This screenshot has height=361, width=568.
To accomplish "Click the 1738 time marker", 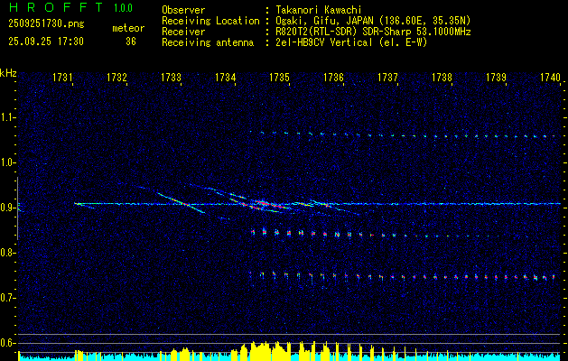I will pyautogui.click(x=442, y=78).
